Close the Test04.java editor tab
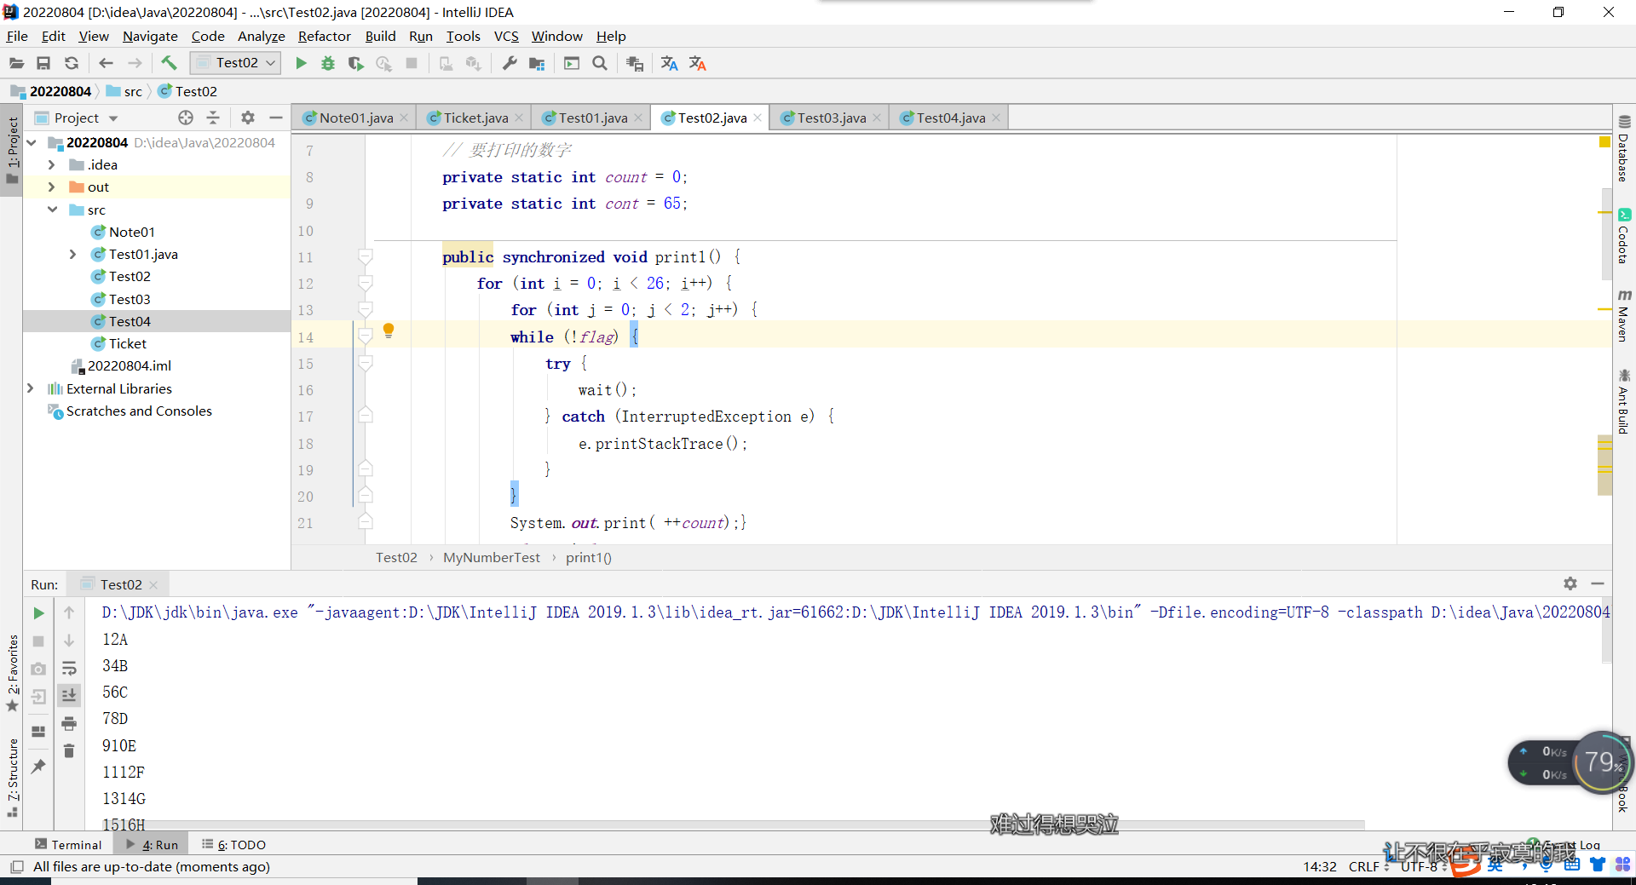This screenshot has width=1636, height=885. point(996,118)
